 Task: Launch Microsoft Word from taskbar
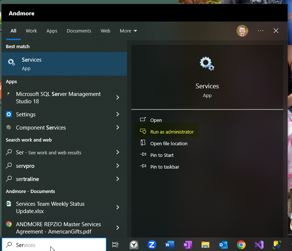pyautogui.click(x=170, y=245)
